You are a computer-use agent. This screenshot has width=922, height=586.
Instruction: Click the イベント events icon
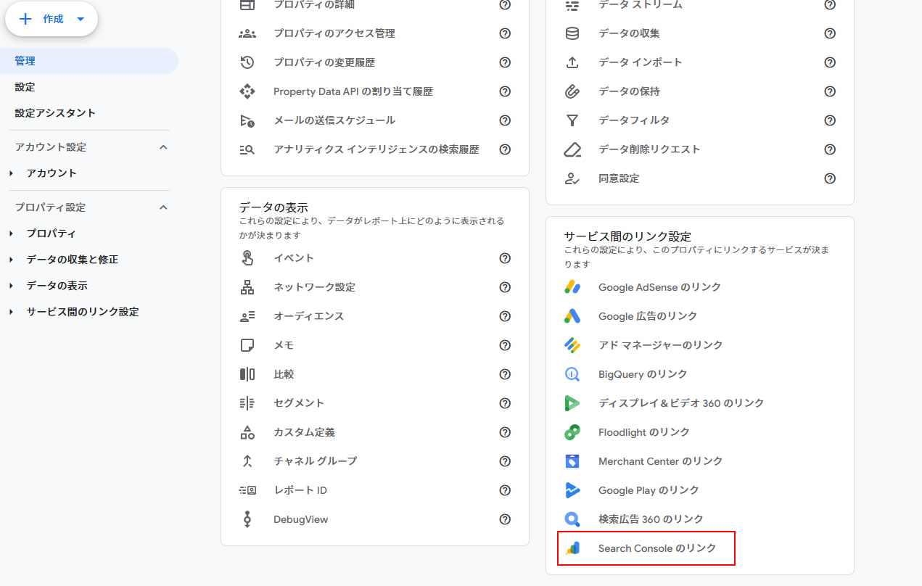[x=247, y=258]
